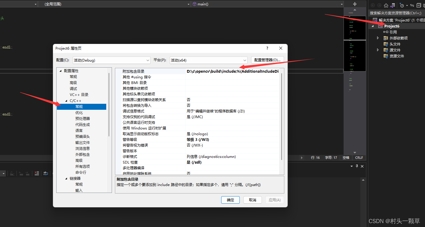Select 代码生成 under C/C++
The width and height of the screenshot is (425, 227).
tap(83, 125)
